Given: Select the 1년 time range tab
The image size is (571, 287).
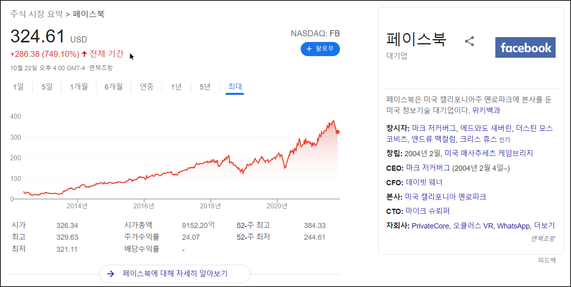Looking at the screenshot, I should [176, 86].
